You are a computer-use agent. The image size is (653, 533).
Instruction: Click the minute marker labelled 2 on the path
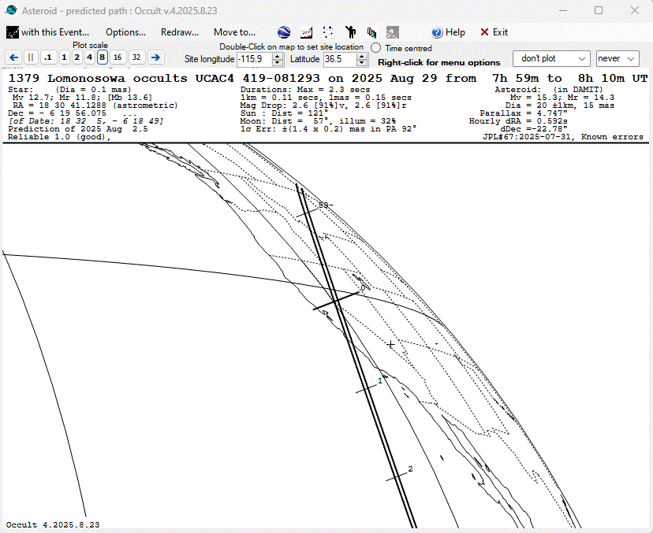click(410, 469)
